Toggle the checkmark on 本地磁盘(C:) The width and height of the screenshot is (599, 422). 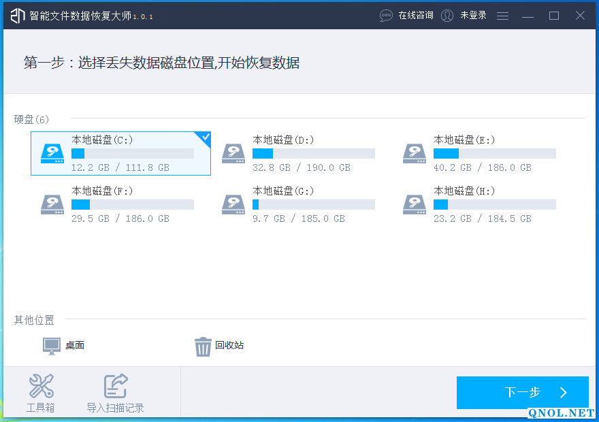click(x=205, y=137)
